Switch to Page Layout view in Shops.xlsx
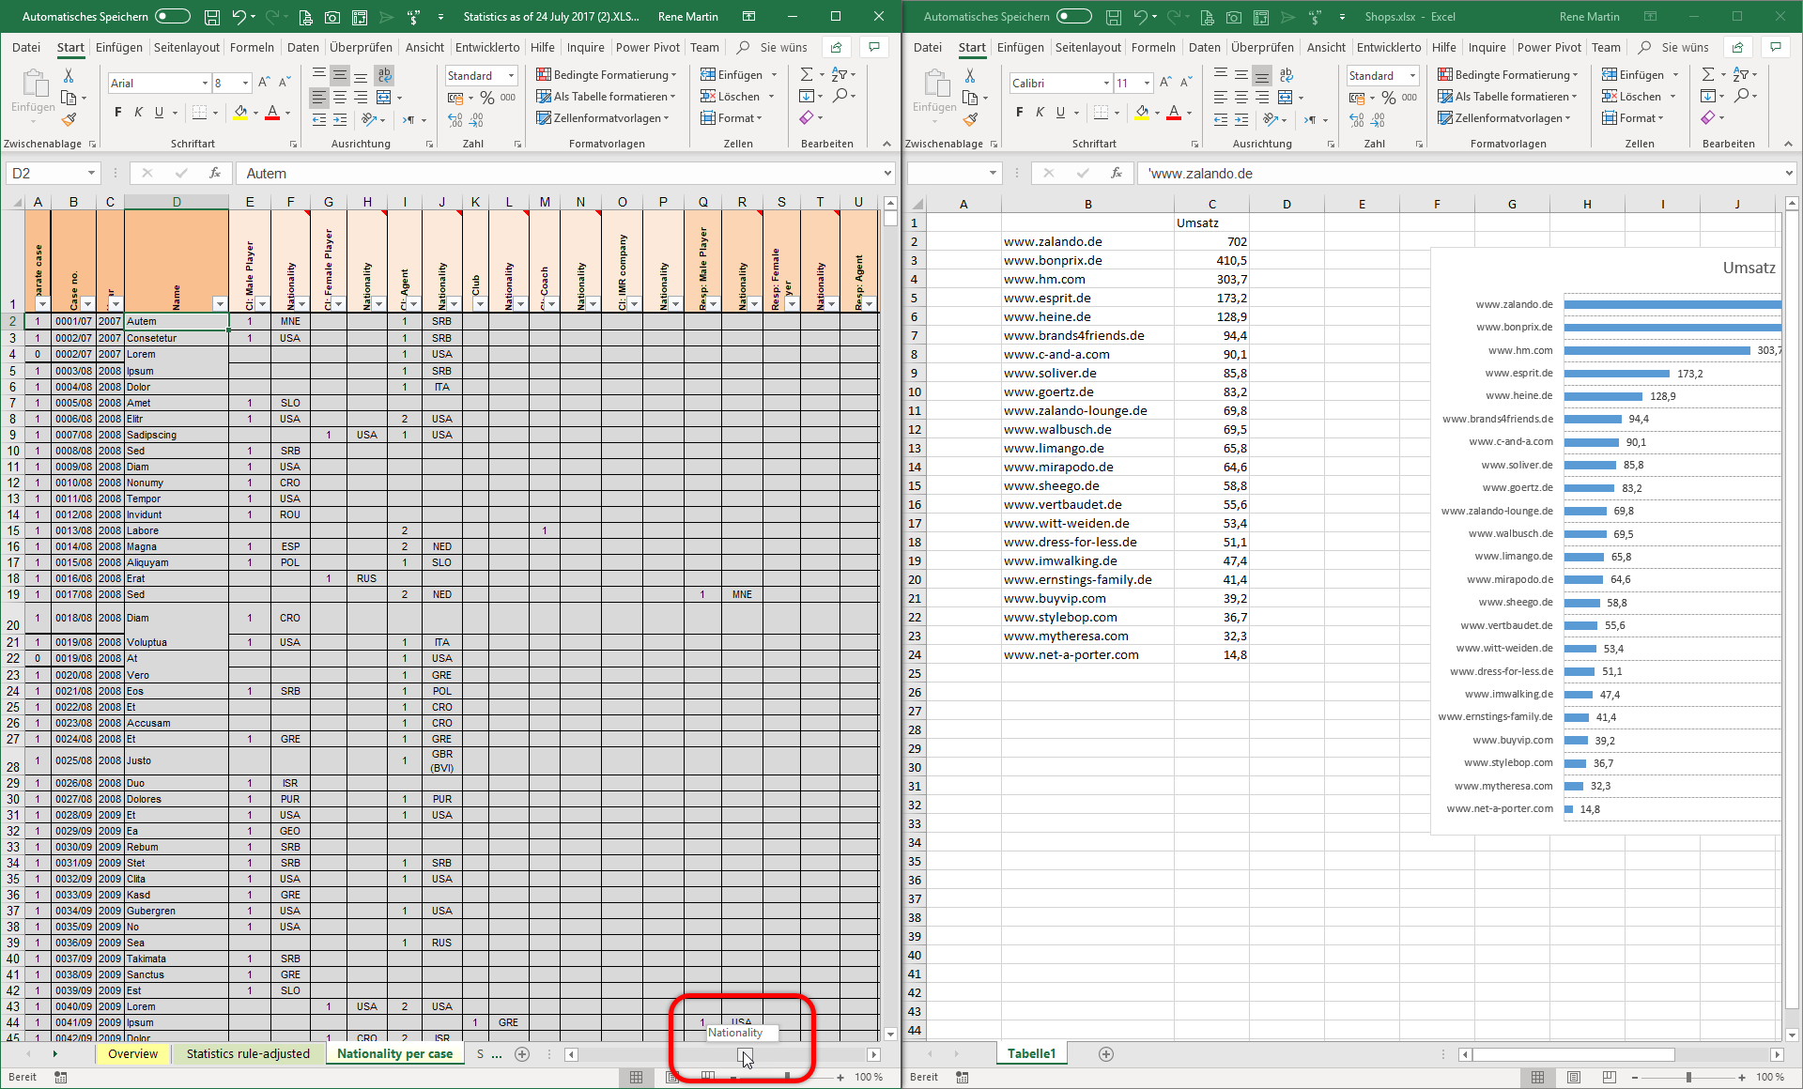 1574,1077
